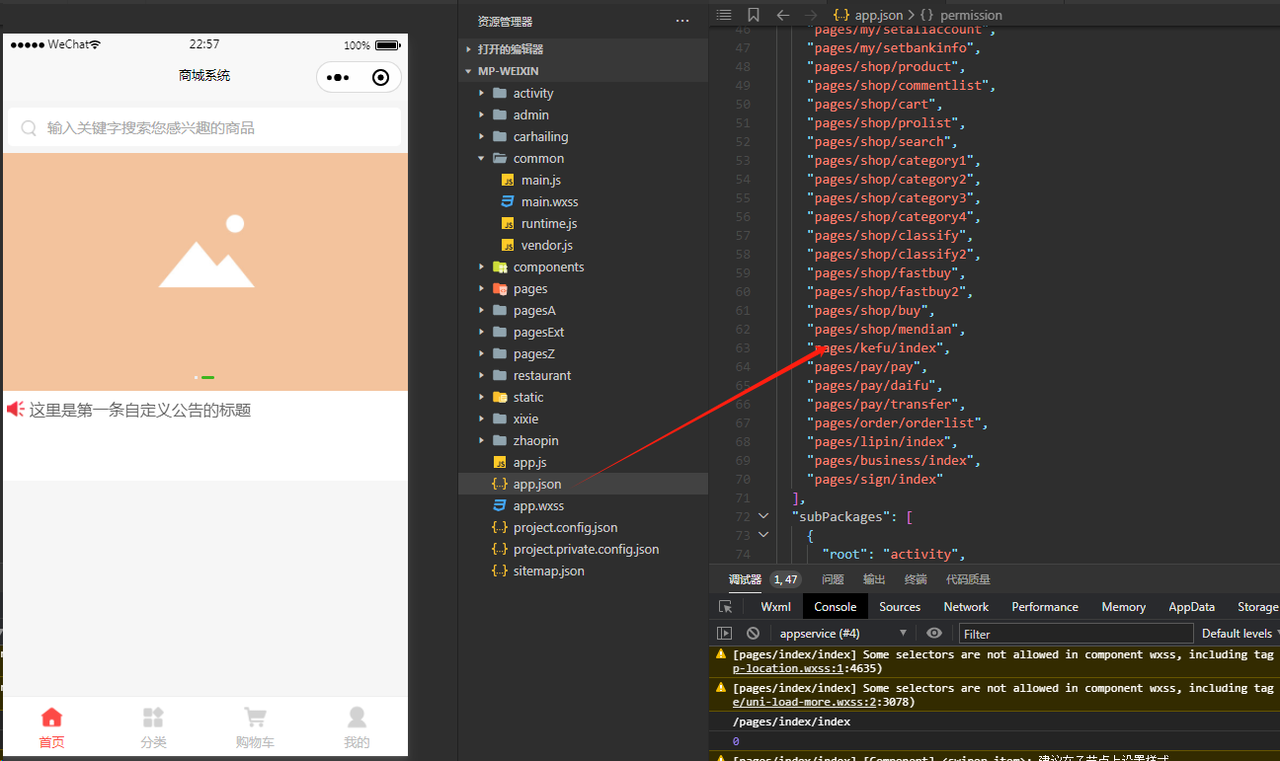Open the 输出 panel tab
This screenshot has height=761, width=1280.
tap(874, 579)
